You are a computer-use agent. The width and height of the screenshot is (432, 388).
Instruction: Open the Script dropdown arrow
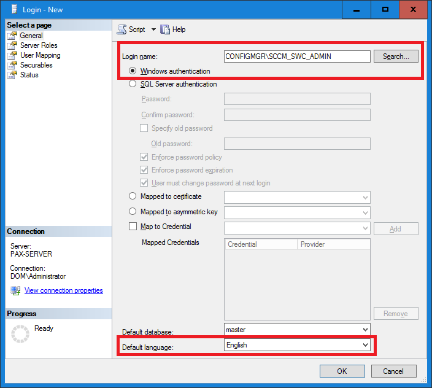(x=153, y=29)
